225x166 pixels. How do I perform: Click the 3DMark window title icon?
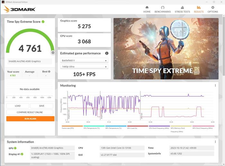tap(3, 2)
